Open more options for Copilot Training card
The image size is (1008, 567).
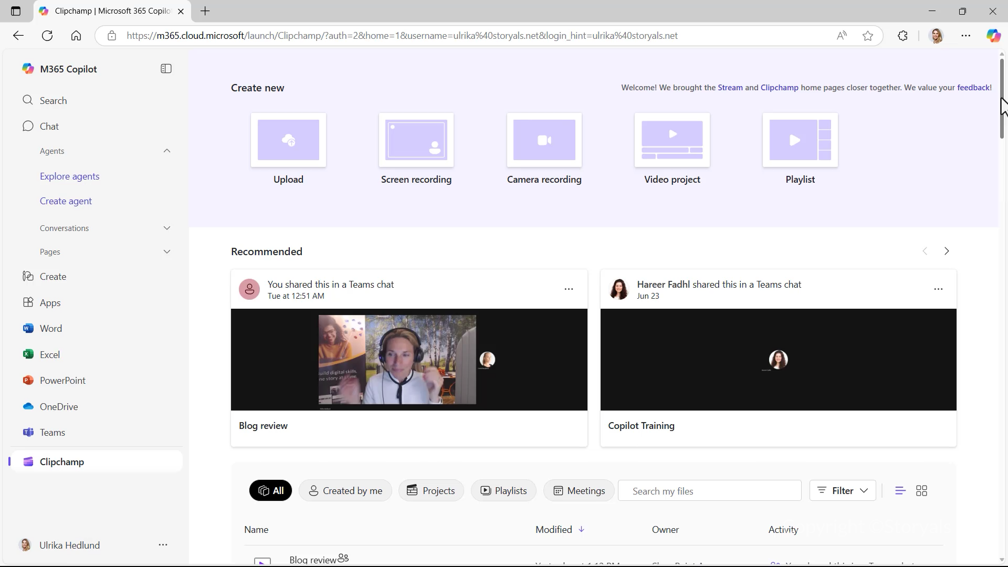(938, 289)
